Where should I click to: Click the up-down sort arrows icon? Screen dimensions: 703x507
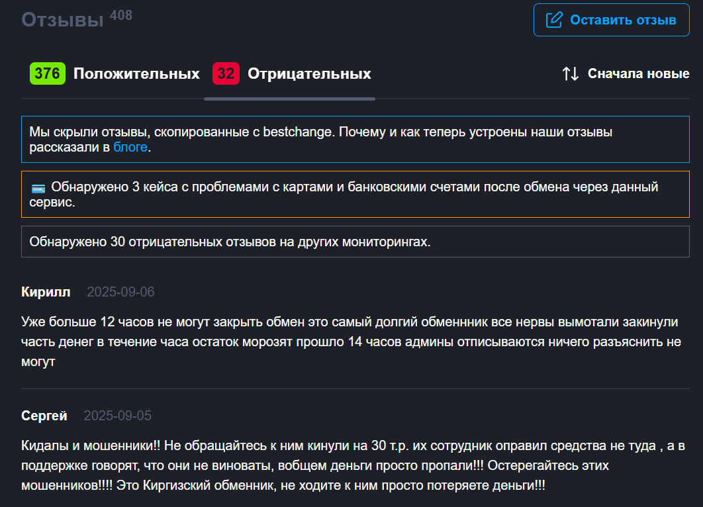570,73
